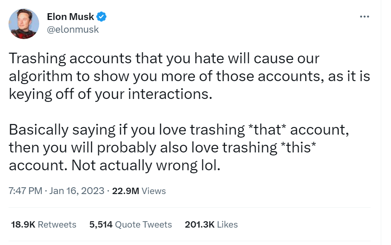The height and width of the screenshot is (245, 391).
Task: Click the 7:47 PM timestamp
Action: tap(25, 191)
